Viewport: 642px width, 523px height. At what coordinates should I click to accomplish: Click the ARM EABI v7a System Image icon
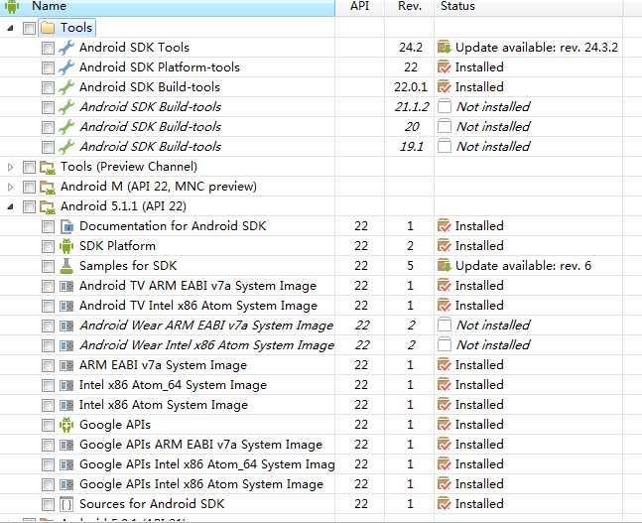coord(66,365)
